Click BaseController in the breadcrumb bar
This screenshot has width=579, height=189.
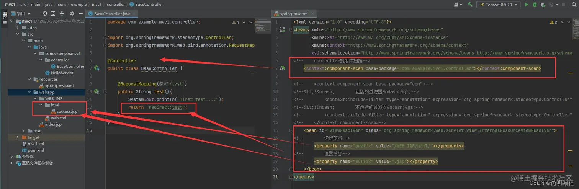pyautogui.click(x=146, y=4)
